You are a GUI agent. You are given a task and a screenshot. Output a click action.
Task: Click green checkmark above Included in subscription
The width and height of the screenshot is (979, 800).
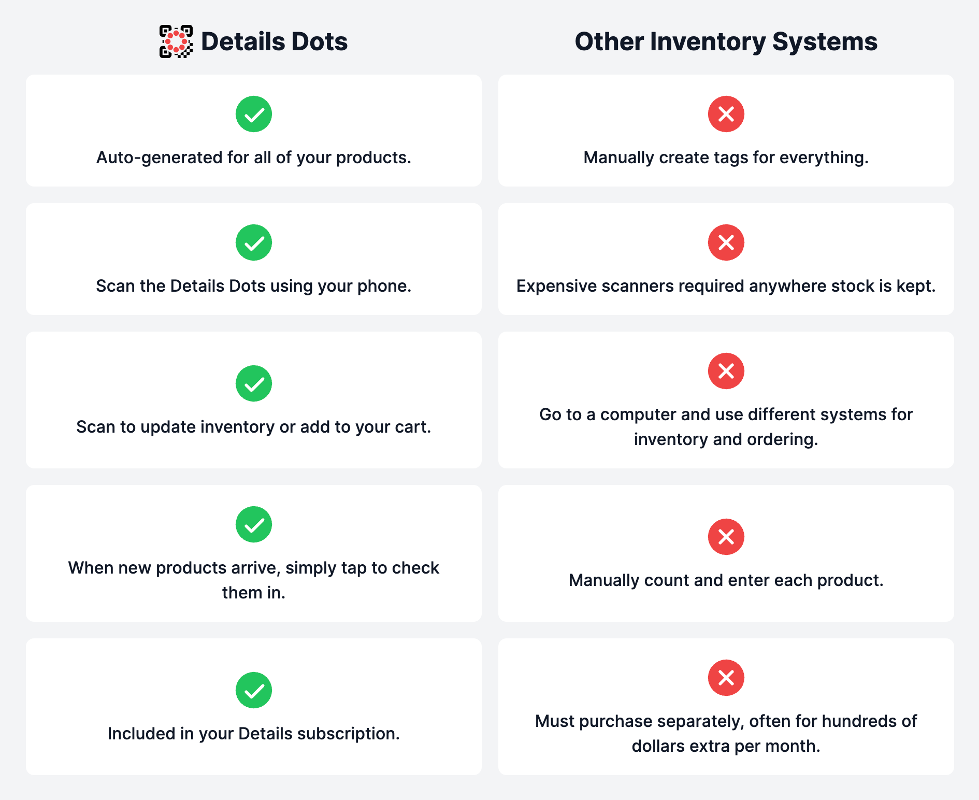[x=254, y=690]
